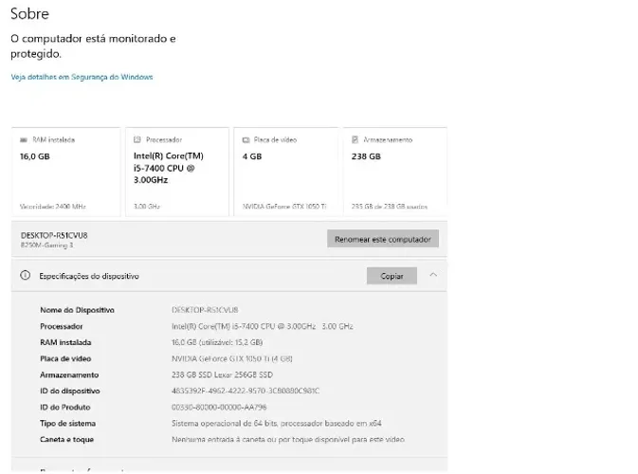Image resolution: width=638 pixels, height=474 pixels.
Task: Click the Processador card icon
Action: click(x=137, y=139)
